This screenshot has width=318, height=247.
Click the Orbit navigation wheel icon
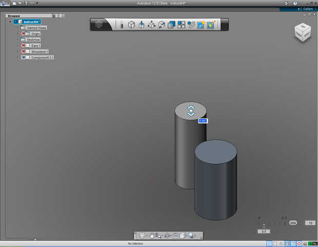(142, 236)
